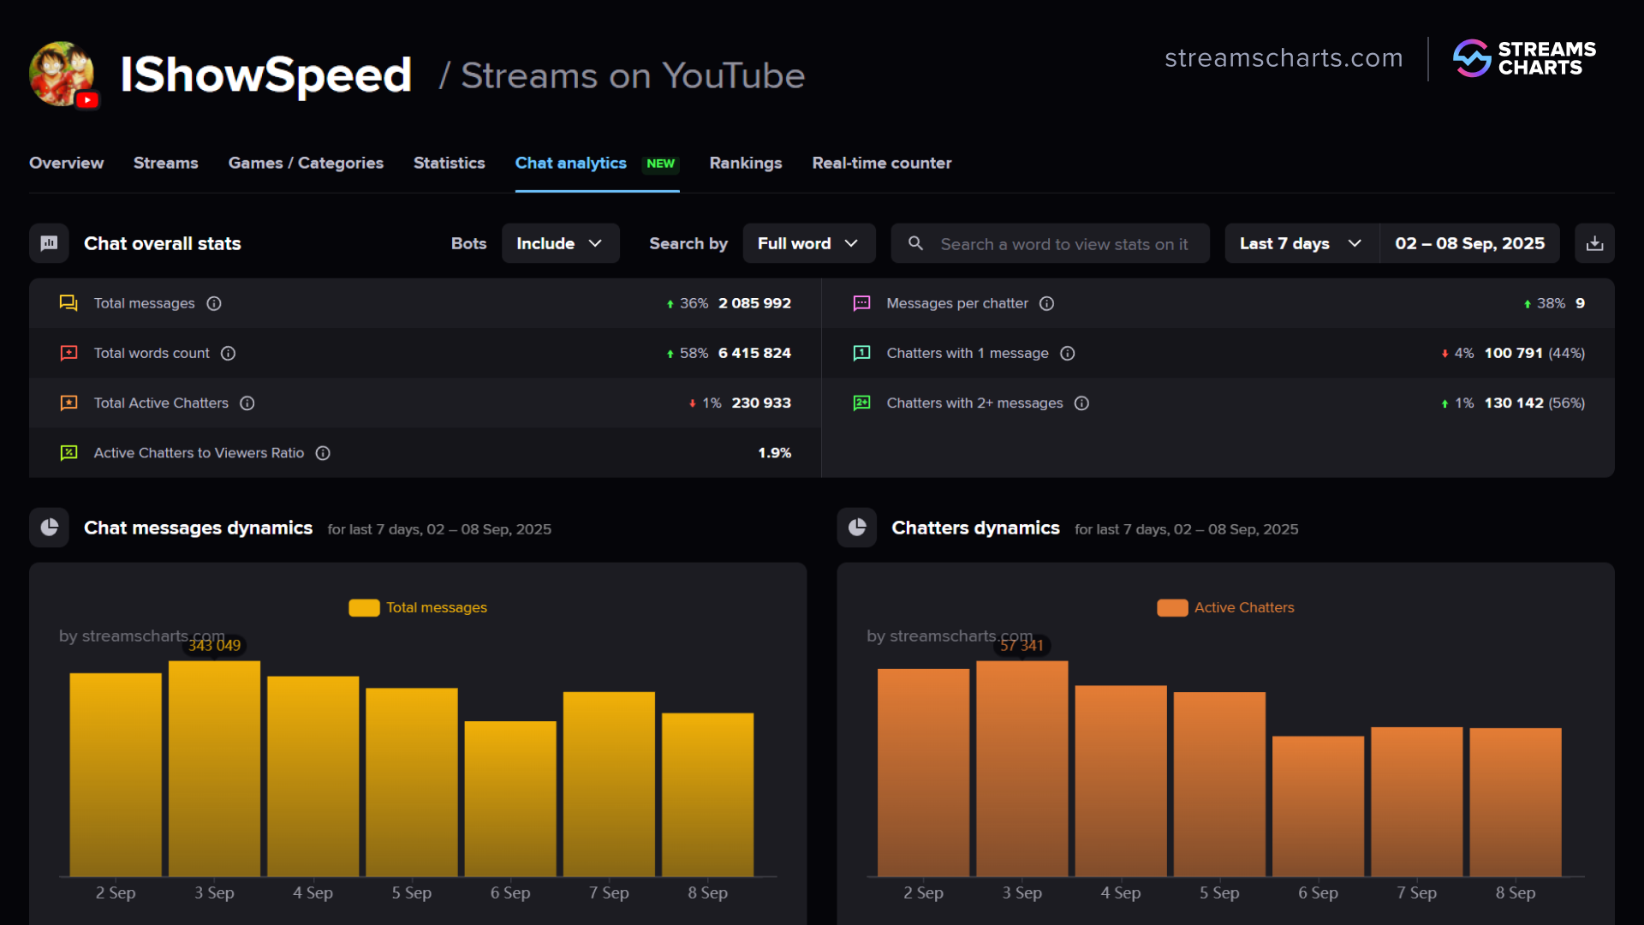This screenshot has width=1644, height=925.
Task: Click info icon next to Chatters with 2+ messages
Action: [x=1081, y=403]
